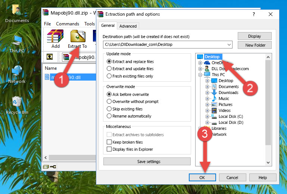This screenshot has height=194, width=287.
Task: Click folder tree scrollbar up arrow
Action: (268, 57)
